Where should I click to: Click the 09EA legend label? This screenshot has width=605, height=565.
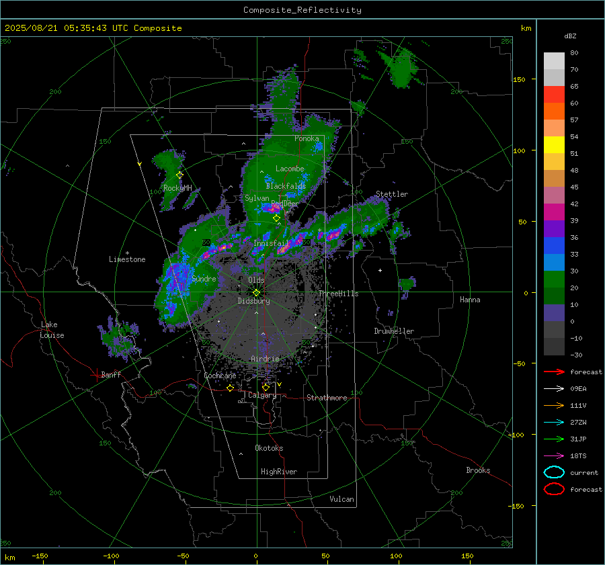tap(578, 389)
